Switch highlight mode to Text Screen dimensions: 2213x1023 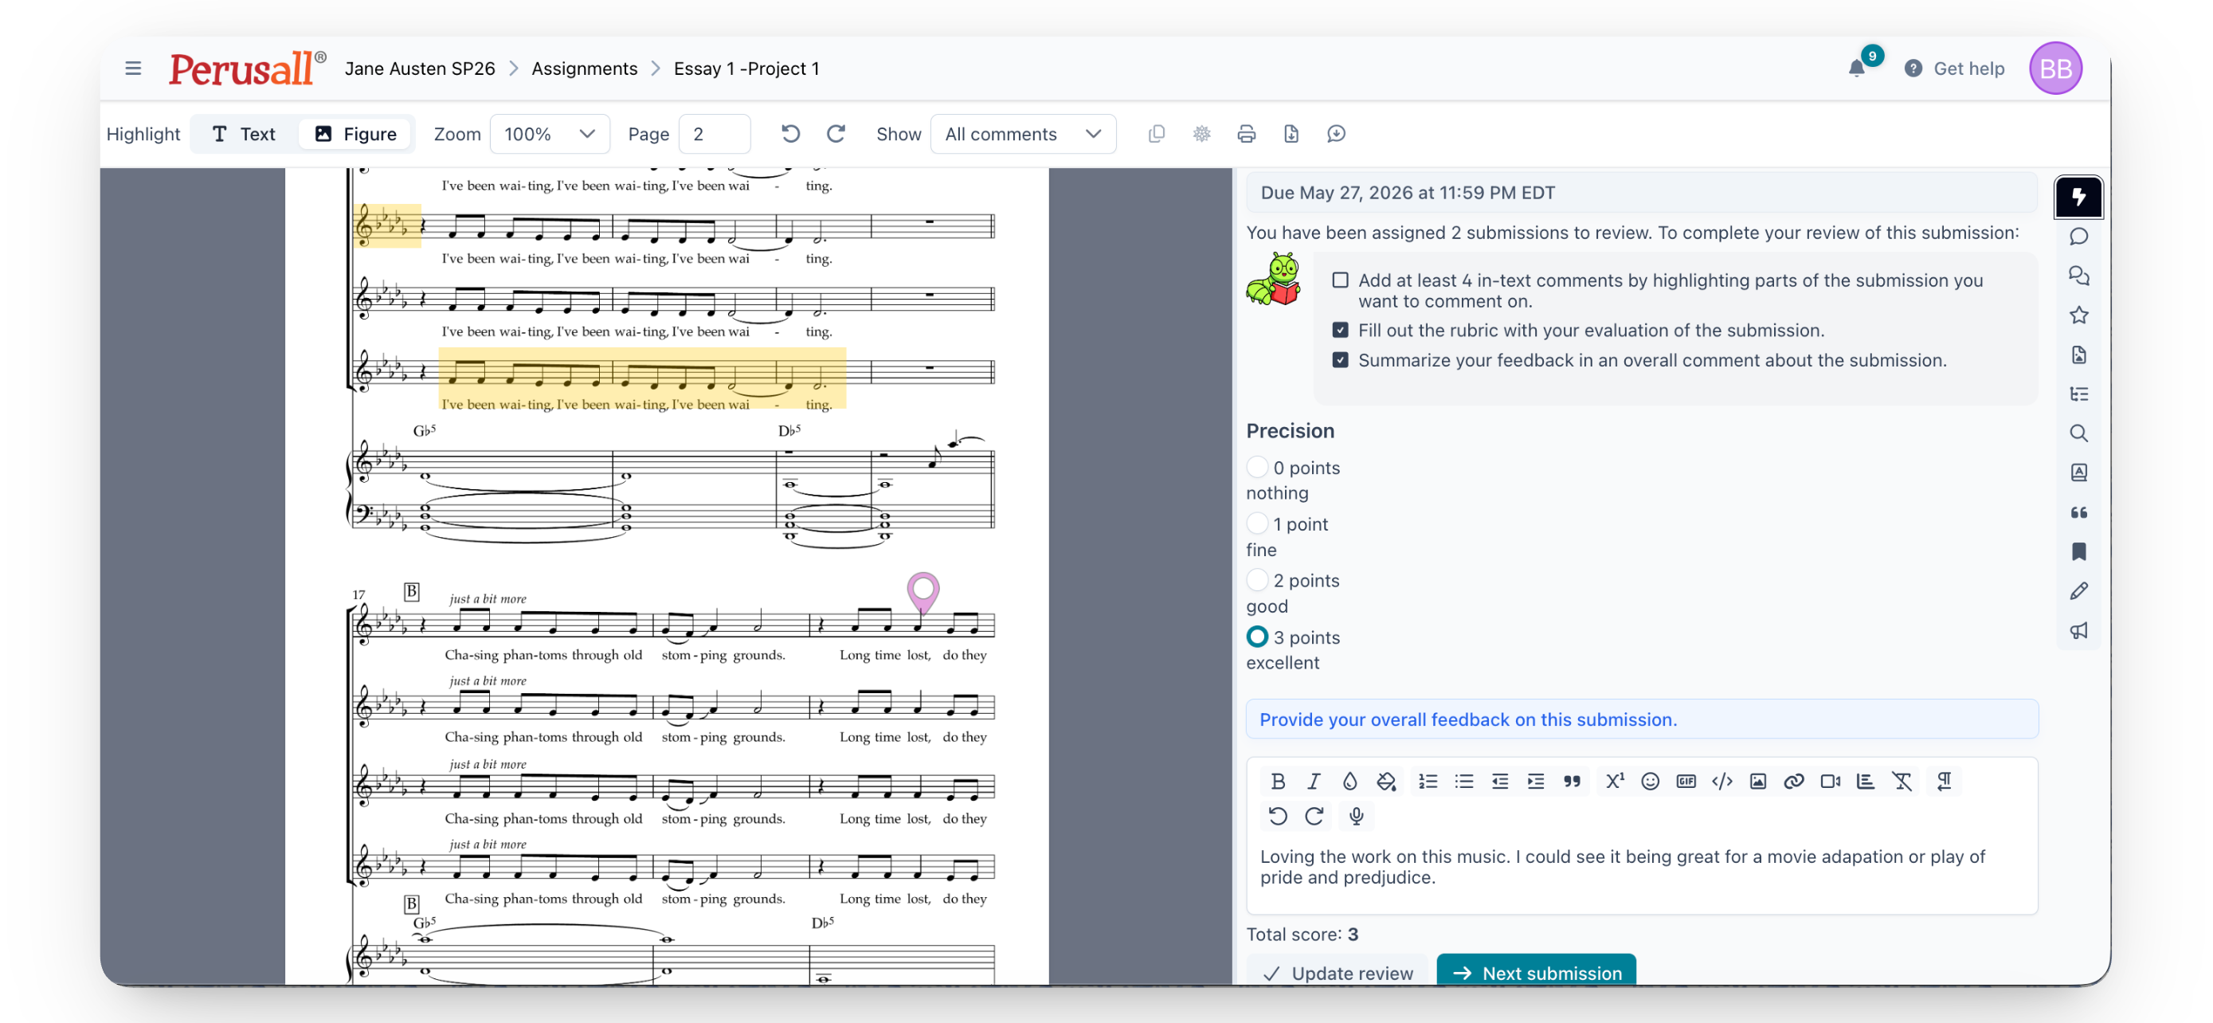click(x=244, y=134)
